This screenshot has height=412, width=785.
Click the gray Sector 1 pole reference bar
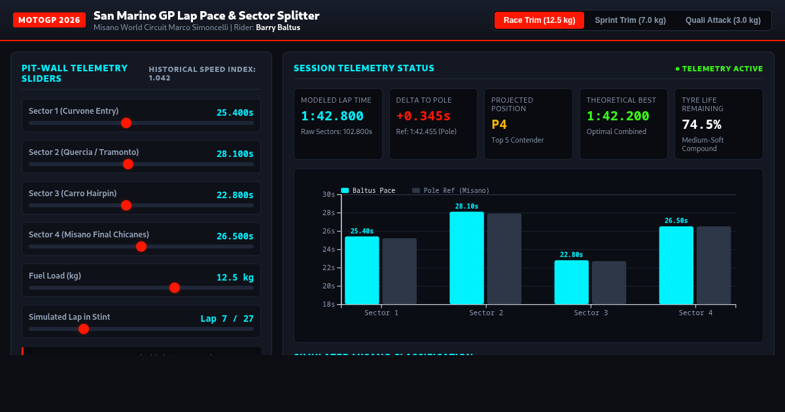(x=400, y=271)
